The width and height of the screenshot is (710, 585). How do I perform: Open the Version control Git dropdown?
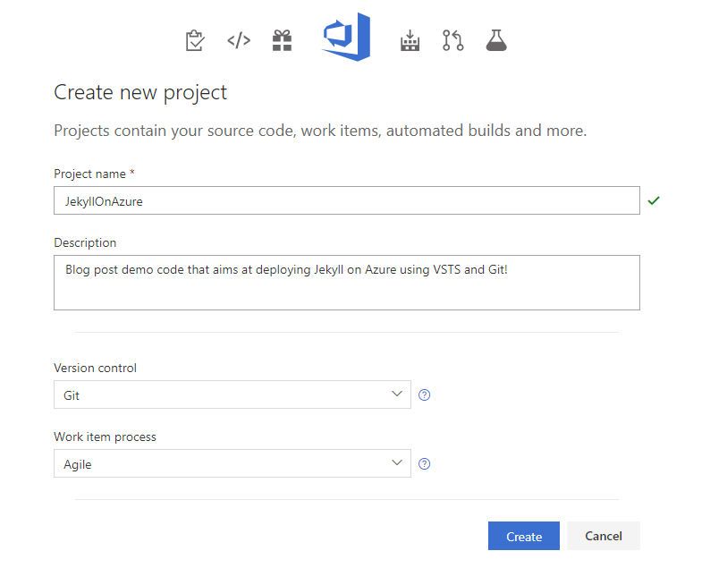(x=232, y=394)
